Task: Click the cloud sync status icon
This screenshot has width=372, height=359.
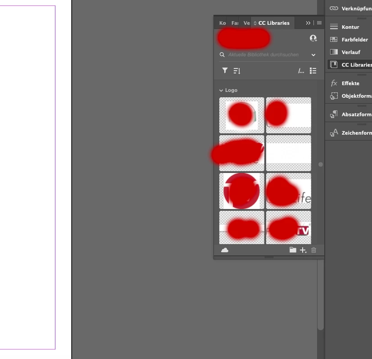Action: [225, 250]
